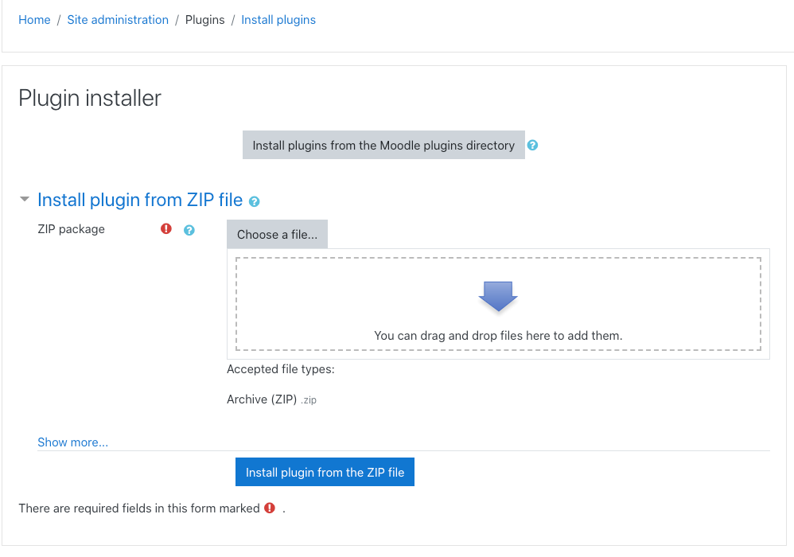Click Choose a file... button
The image size is (794, 557).
point(277,234)
